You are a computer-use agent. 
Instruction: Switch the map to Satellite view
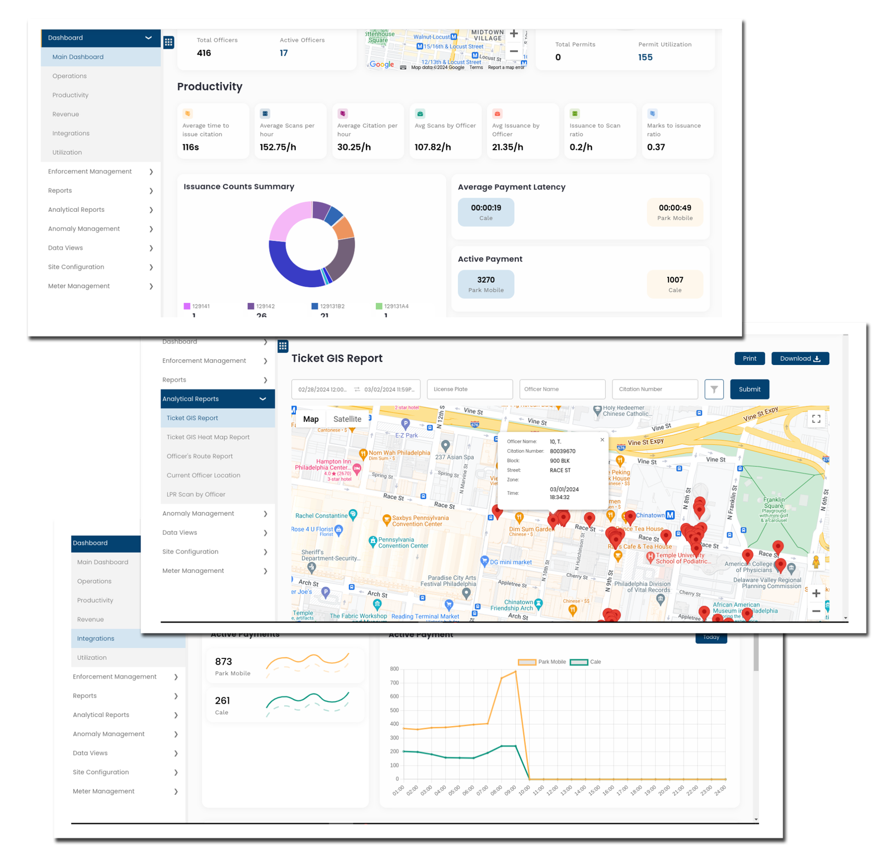point(347,419)
